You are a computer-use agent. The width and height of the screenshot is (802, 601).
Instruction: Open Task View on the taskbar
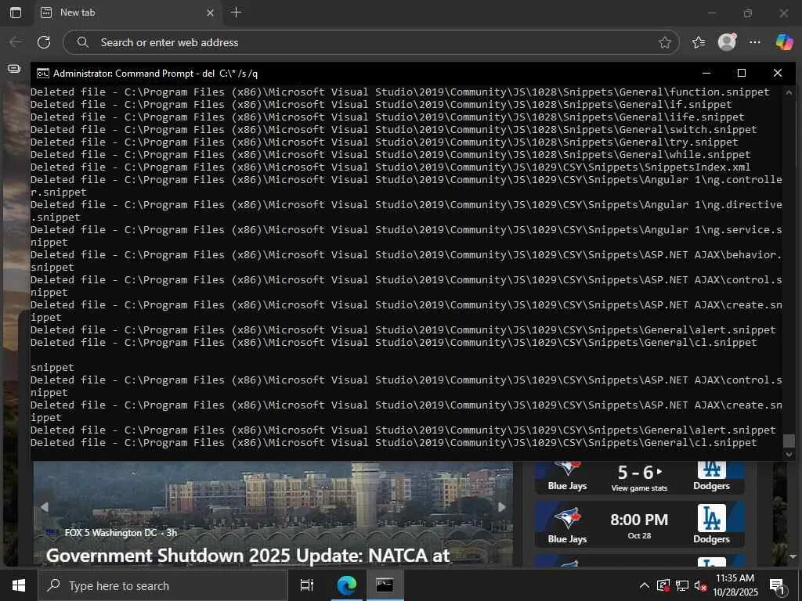point(307,585)
